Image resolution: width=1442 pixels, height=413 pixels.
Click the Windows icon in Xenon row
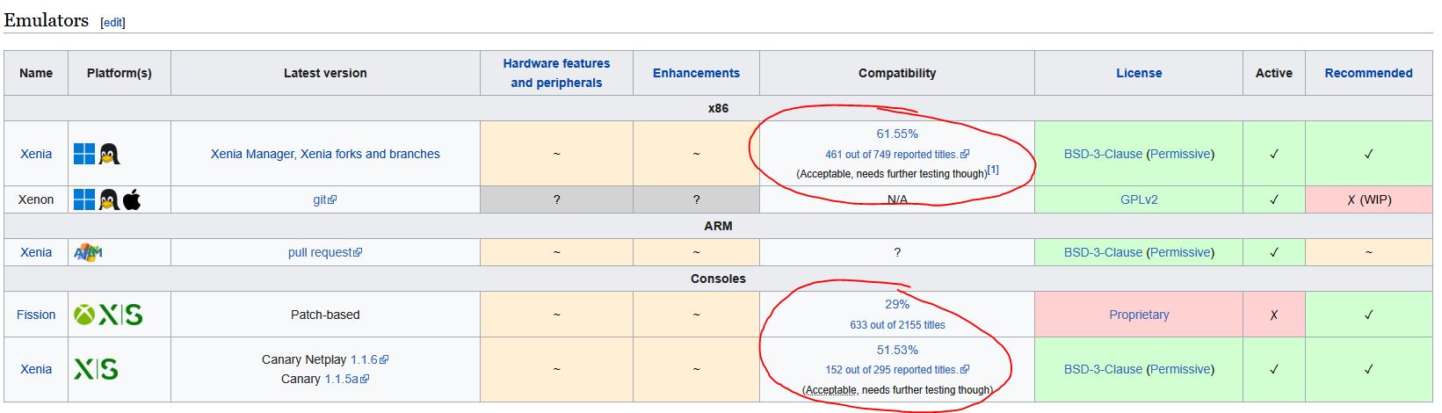click(84, 199)
